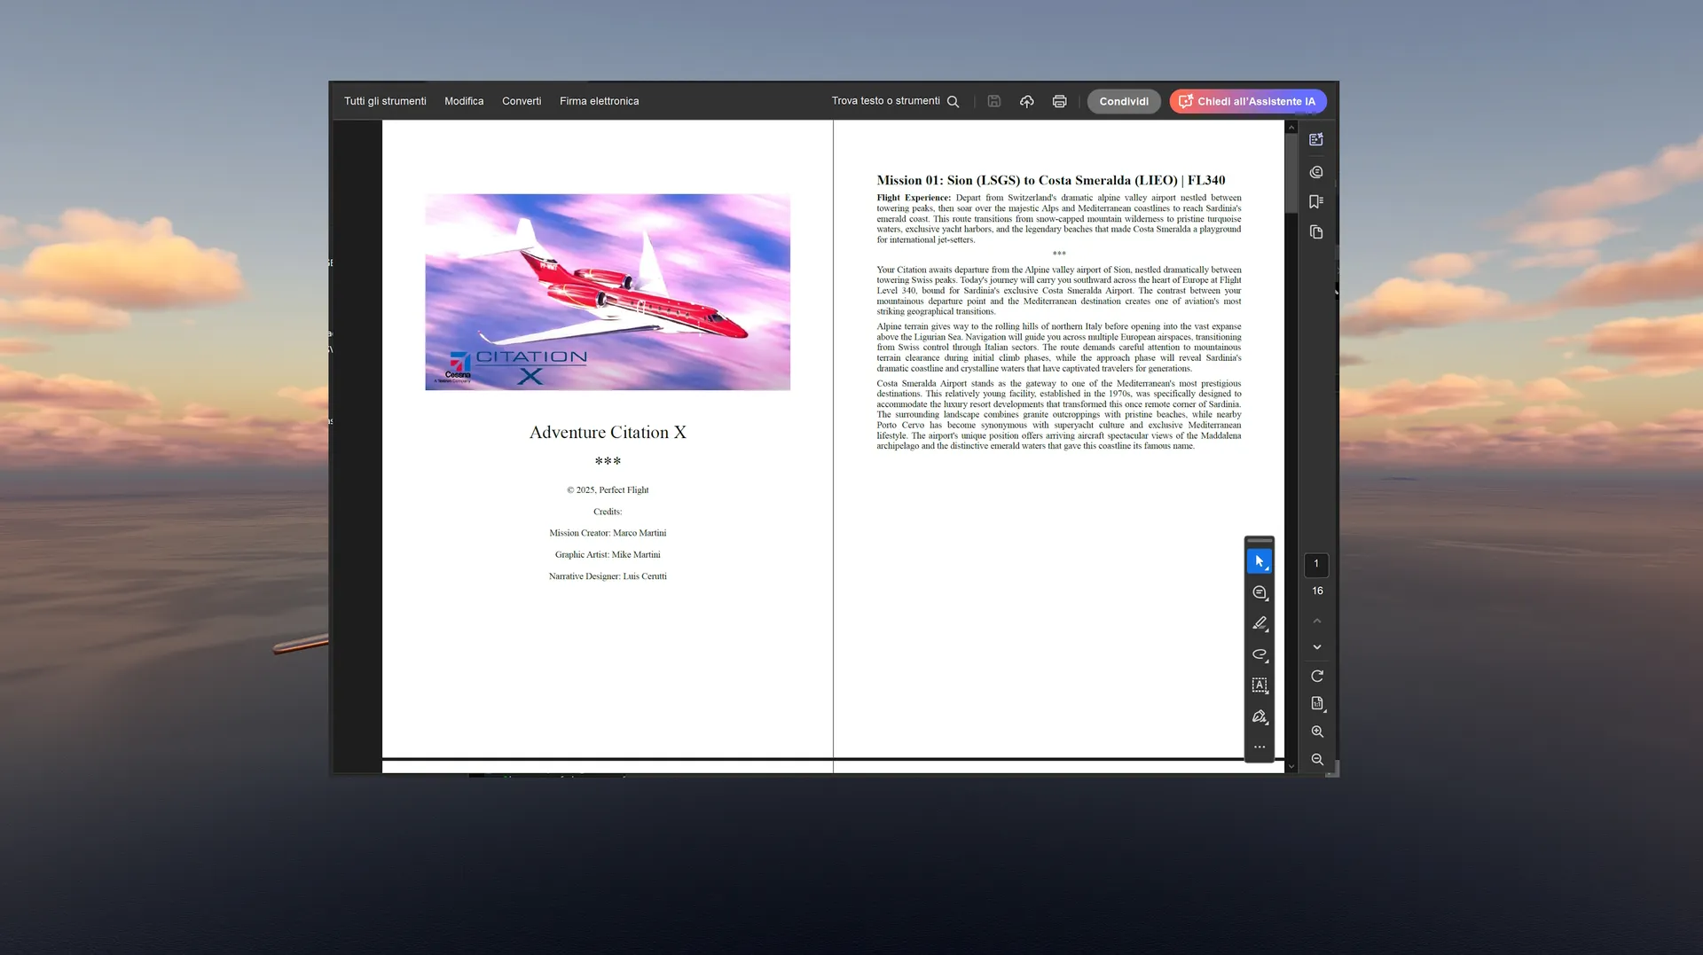Click the Condividi button
The width and height of the screenshot is (1703, 955).
[1124, 101]
